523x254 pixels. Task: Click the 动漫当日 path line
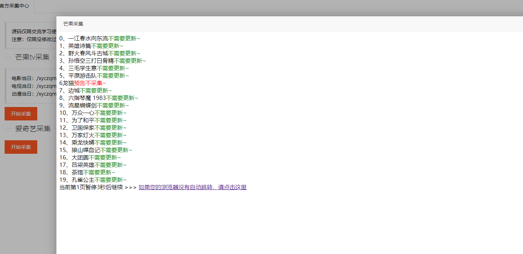tap(34, 94)
